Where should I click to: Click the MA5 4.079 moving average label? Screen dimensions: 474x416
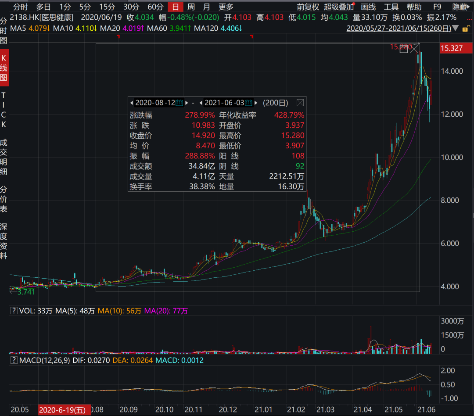(30, 29)
